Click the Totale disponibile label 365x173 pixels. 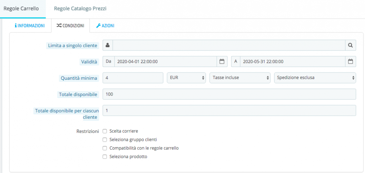pos(78,94)
